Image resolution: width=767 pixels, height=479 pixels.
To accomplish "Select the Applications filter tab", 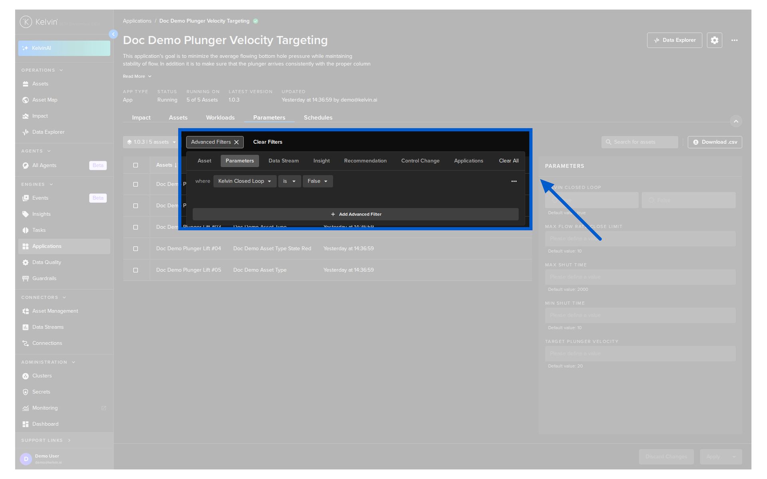I will 469,161.
